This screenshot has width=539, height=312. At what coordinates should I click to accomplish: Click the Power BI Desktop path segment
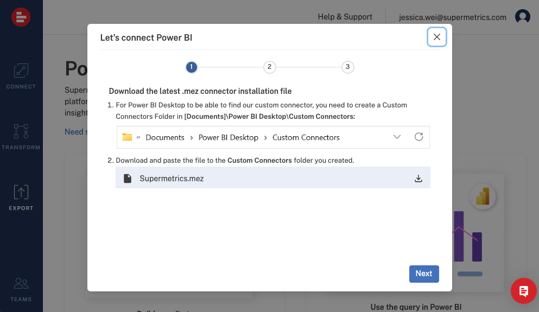[229, 137]
